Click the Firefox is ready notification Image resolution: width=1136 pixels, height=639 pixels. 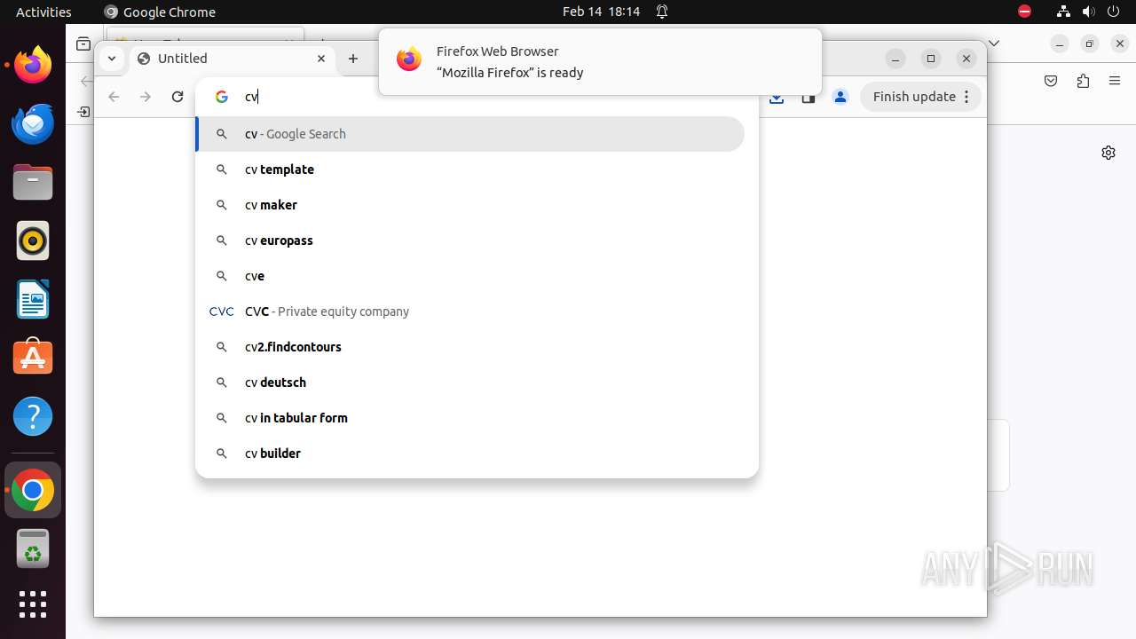click(600, 61)
